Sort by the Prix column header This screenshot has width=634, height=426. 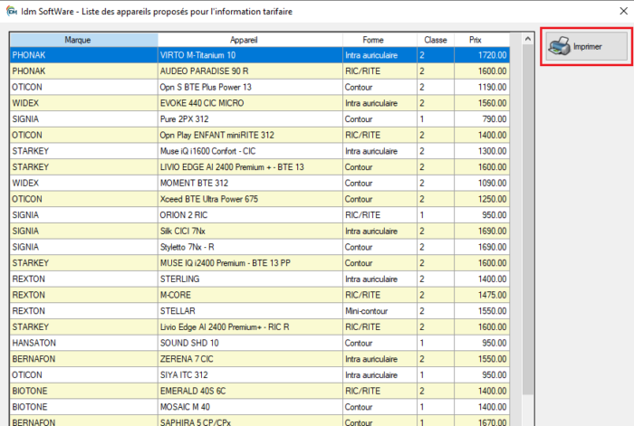(482, 40)
